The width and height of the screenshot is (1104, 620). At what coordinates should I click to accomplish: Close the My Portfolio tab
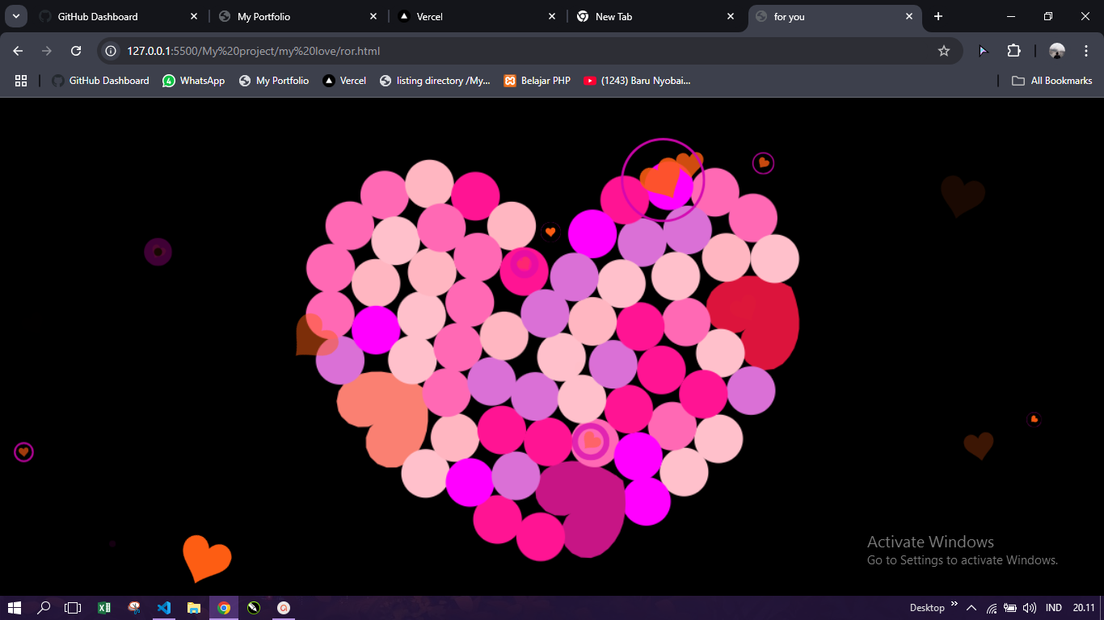click(x=373, y=16)
